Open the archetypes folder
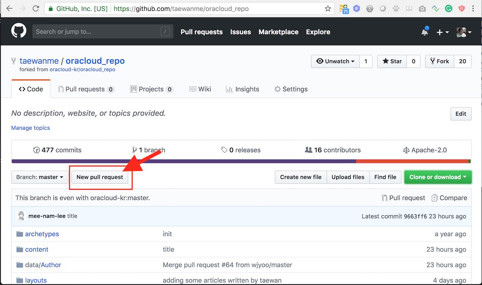Screen dimensions: 482x285 pos(42,234)
